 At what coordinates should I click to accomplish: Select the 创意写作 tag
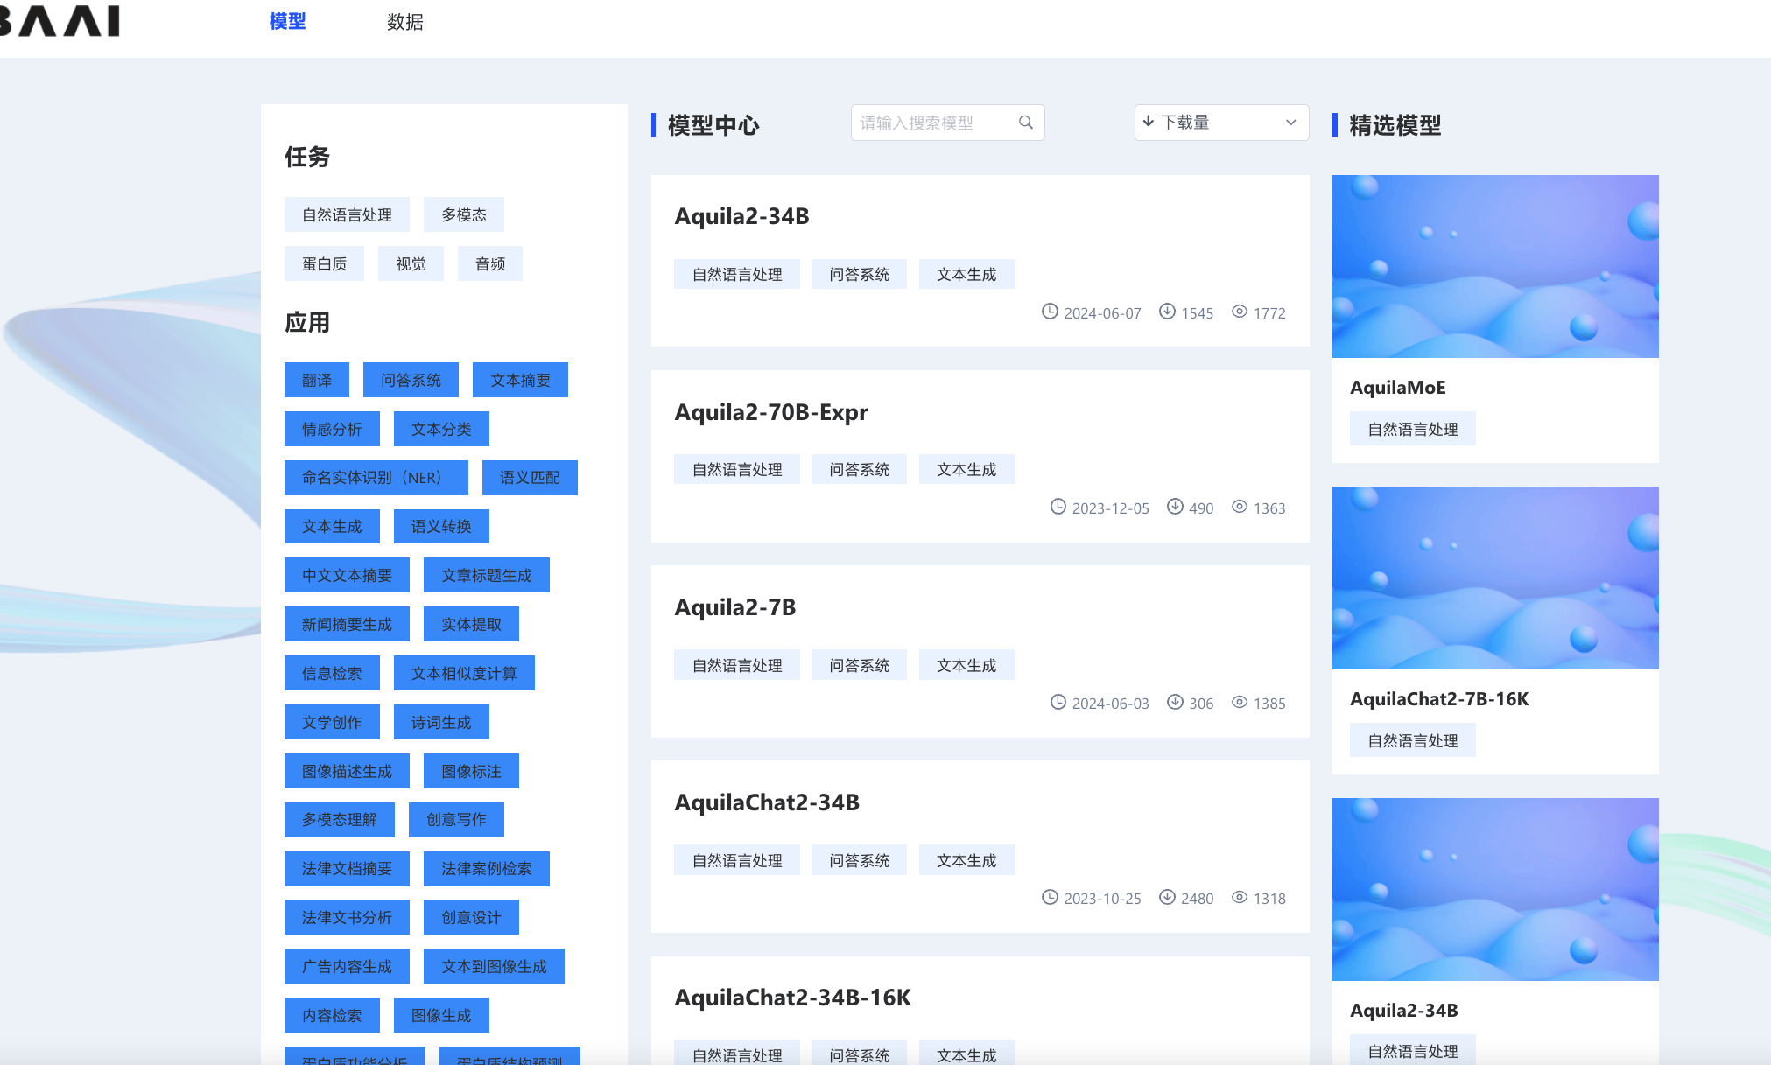click(x=456, y=820)
